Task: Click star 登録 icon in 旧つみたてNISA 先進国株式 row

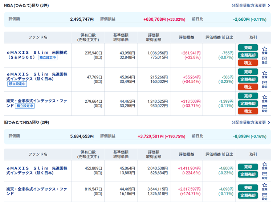Action: coord(264,166)
